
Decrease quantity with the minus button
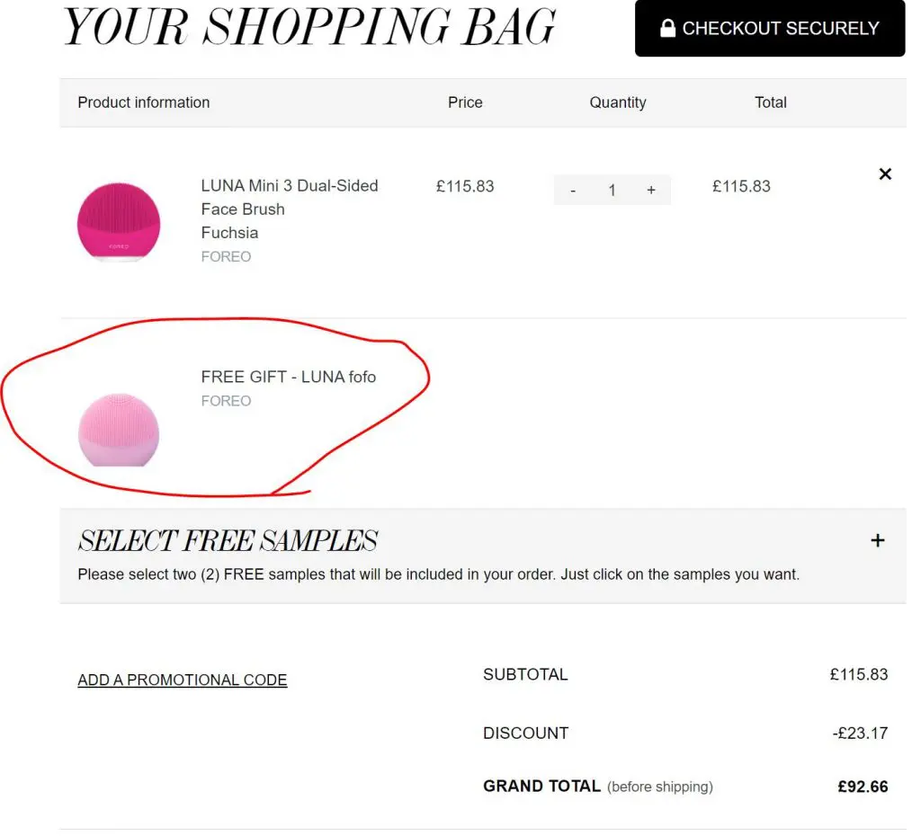click(x=573, y=191)
